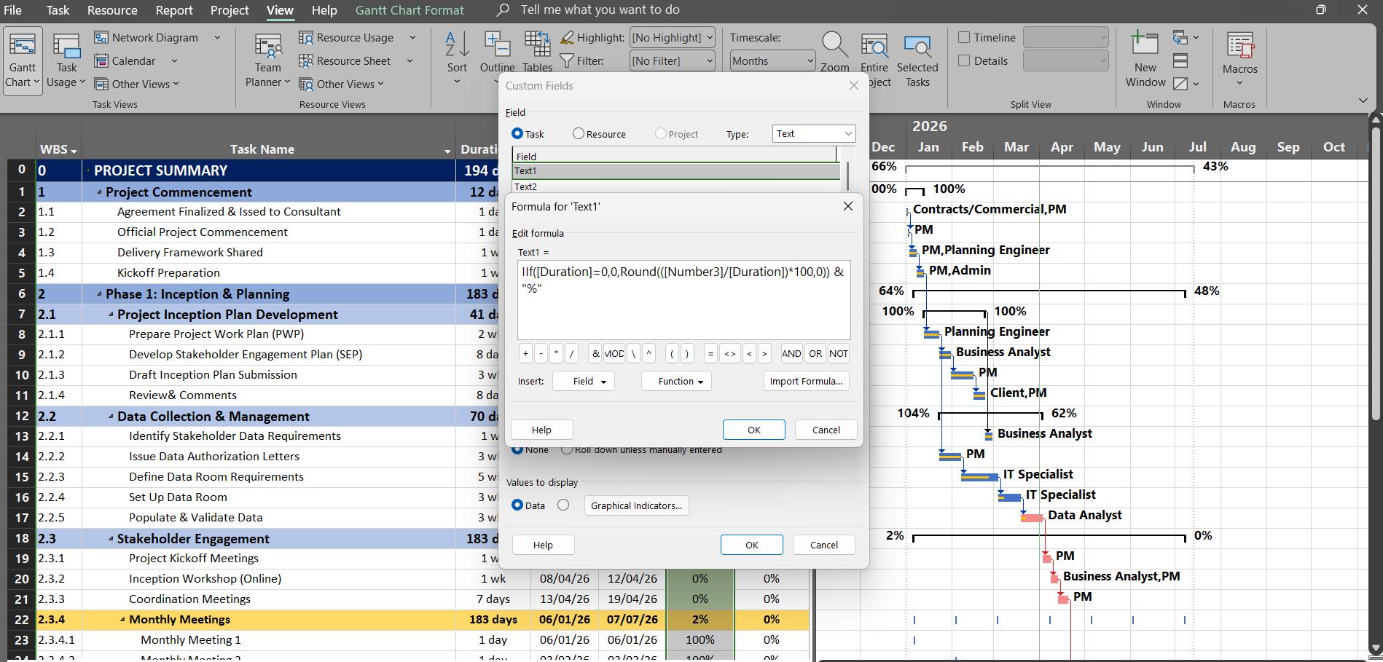Select Text2 in the field list
Screen dimensions: 1383x662
[675, 186]
